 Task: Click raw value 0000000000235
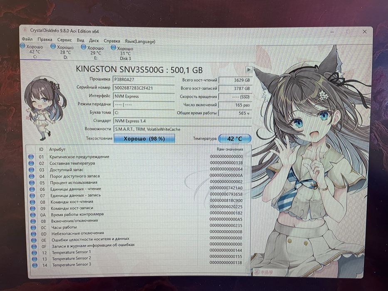226,225
